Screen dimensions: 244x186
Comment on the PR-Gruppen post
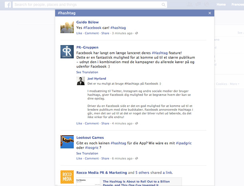[x=92, y=124]
